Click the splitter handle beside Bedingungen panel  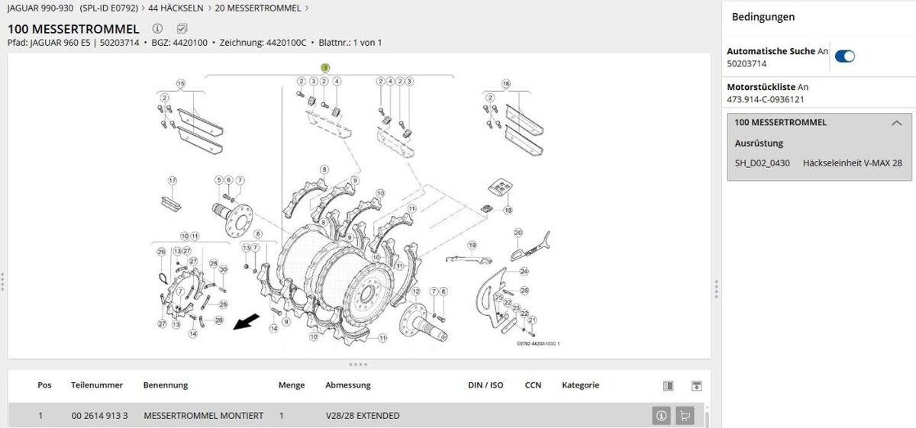tap(716, 288)
